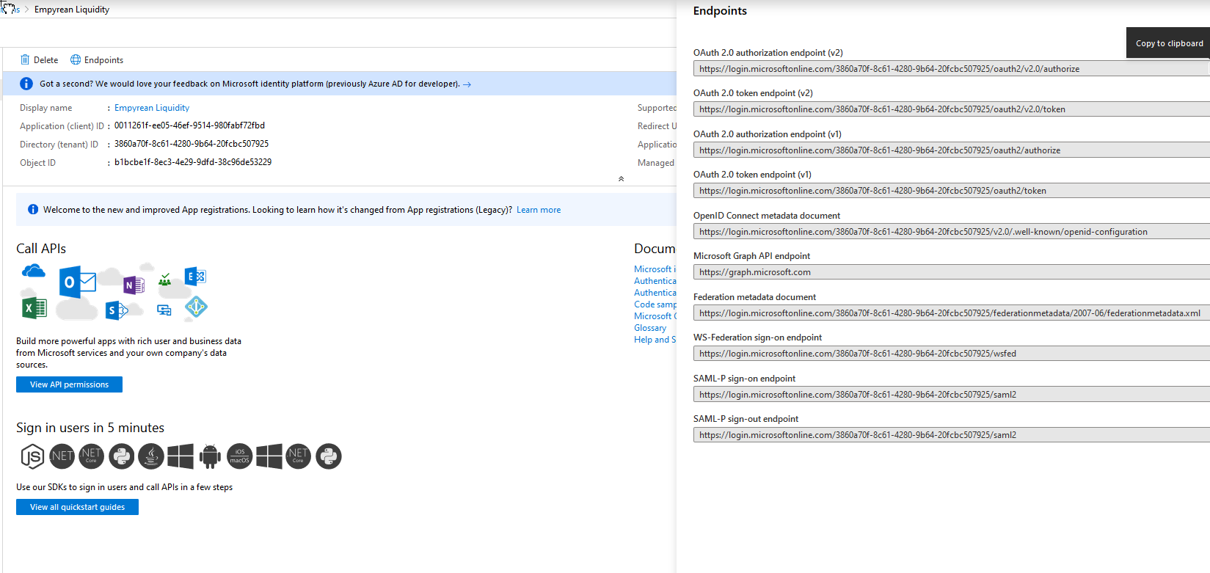1210x573 pixels.
Task: Click the Object ID label
Action: tap(37, 163)
